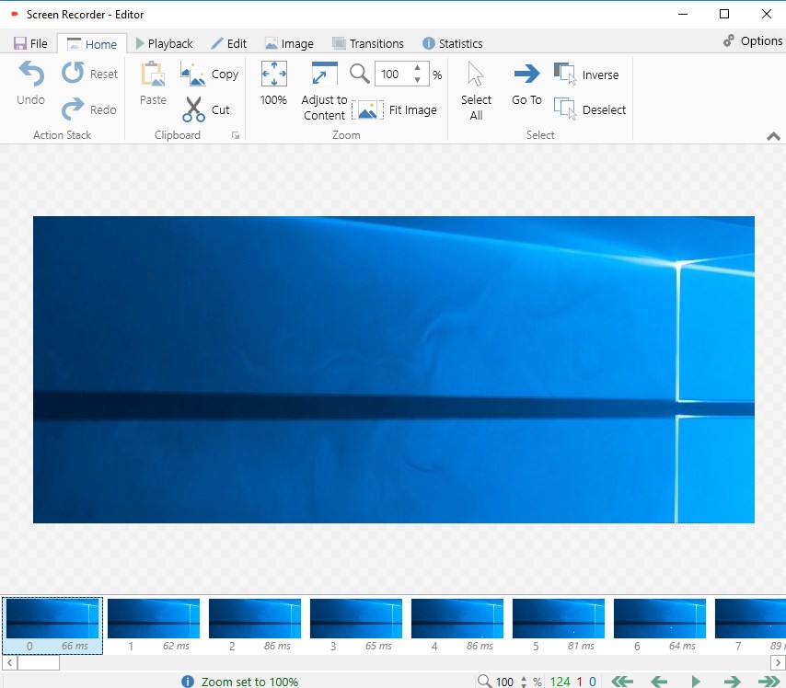
Task: Click the timeline scrollbar thumb
Action: [x=39, y=663]
